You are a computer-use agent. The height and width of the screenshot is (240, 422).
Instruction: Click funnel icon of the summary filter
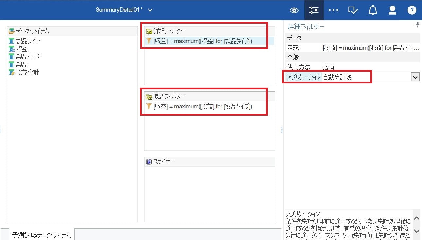tap(149, 106)
